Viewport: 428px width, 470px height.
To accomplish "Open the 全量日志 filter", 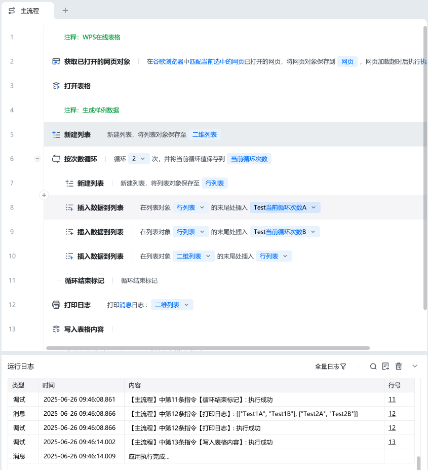I will pyautogui.click(x=330, y=366).
